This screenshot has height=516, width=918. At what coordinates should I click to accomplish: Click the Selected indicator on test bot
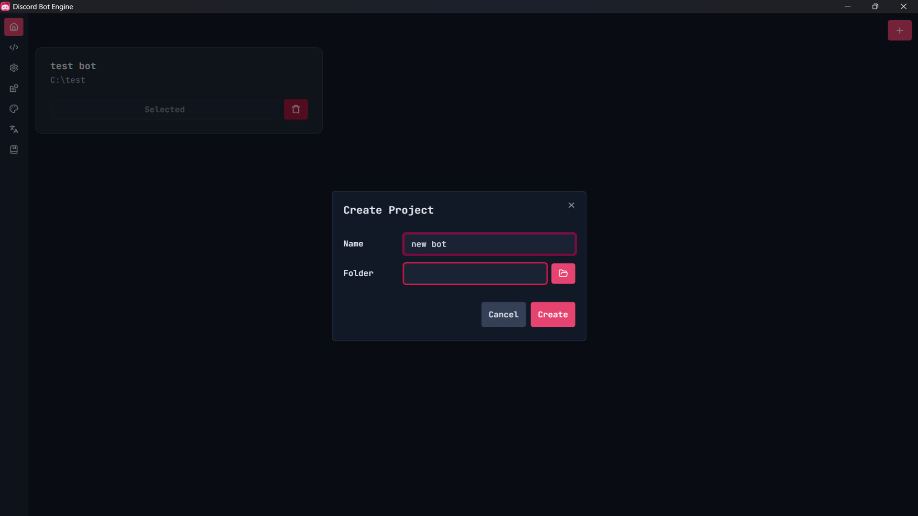click(x=164, y=109)
